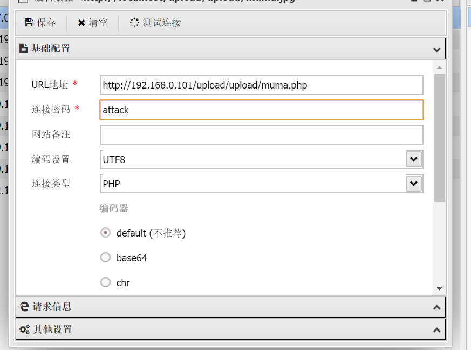
Task: Collapse the 基础配置 section with chevron
Action: pyautogui.click(x=437, y=49)
